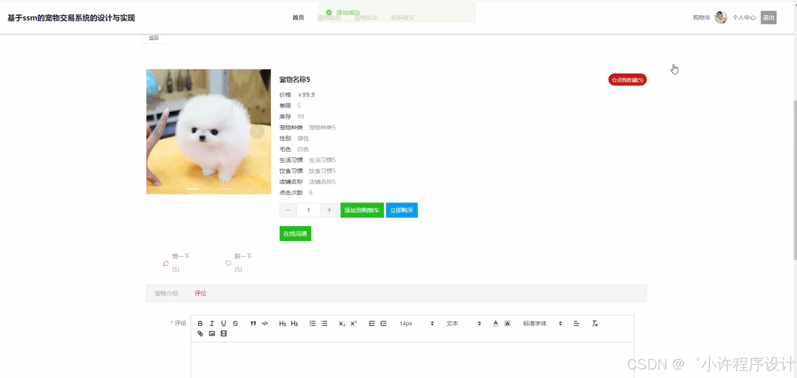Open 购物车 in the header
Screen dimensions: 797x378
(x=702, y=18)
